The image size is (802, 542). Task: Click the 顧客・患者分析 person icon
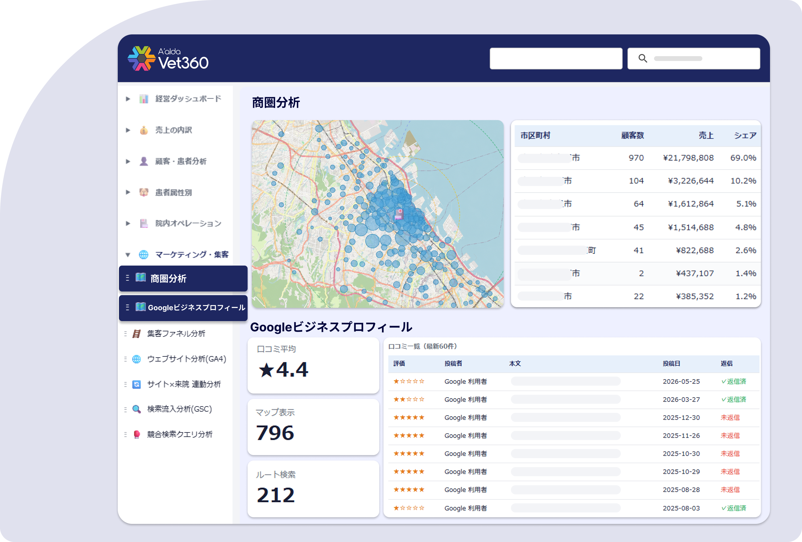144,161
